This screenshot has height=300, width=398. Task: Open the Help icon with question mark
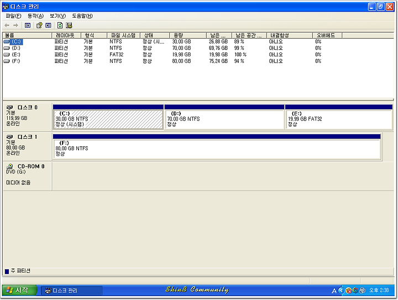tap(39, 25)
